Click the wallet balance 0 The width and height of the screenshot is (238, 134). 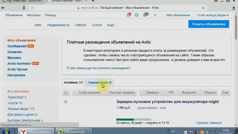pyautogui.click(x=155, y=15)
